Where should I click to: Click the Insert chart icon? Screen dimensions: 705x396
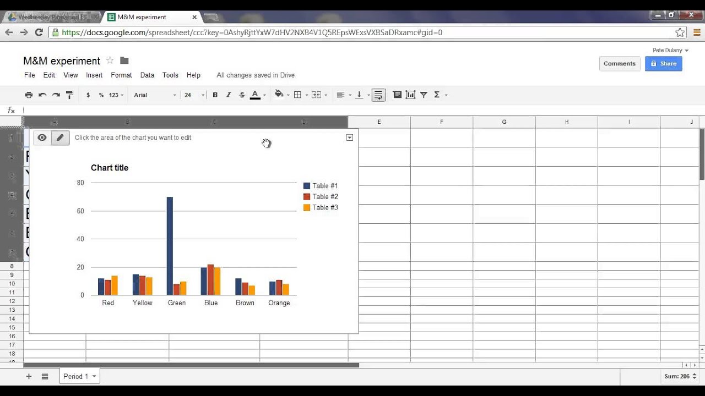[410, 95]
